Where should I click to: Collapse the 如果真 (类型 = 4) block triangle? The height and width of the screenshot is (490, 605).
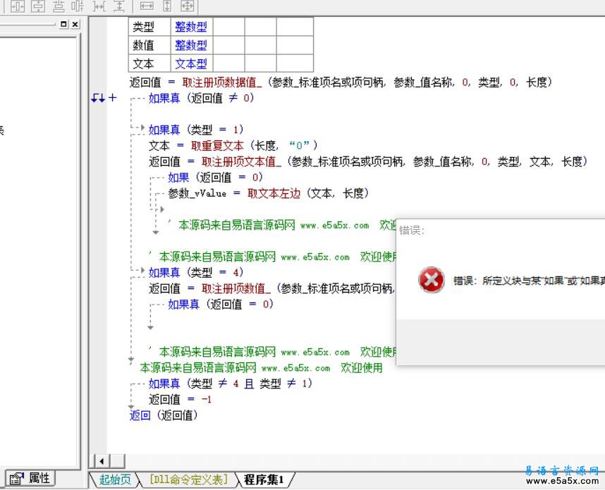(142, 271)
